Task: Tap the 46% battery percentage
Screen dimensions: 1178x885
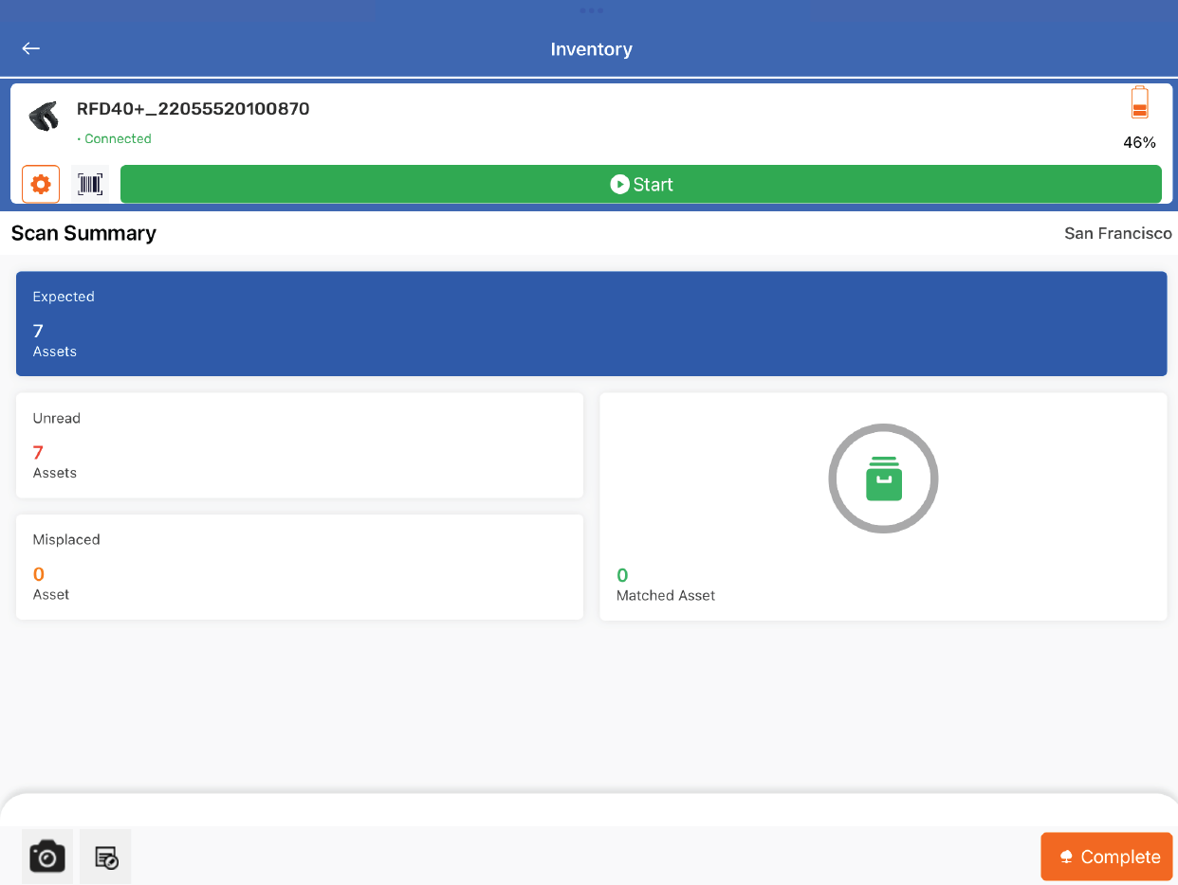Action: tap(1139, 143)
